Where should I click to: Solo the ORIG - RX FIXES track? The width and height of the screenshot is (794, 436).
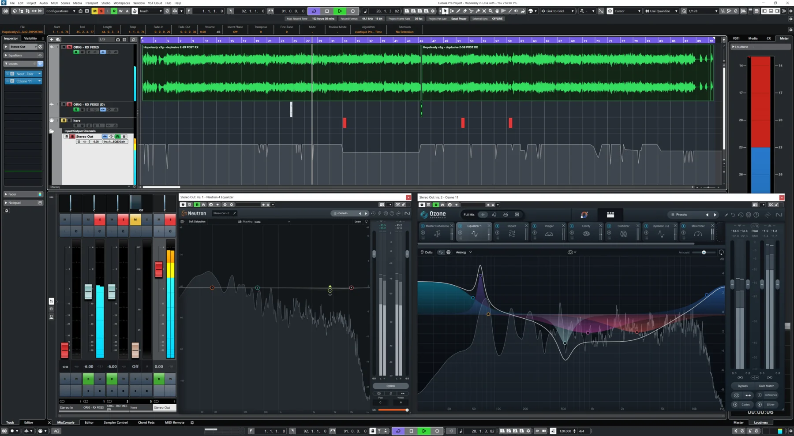click(x=70, y=47)
